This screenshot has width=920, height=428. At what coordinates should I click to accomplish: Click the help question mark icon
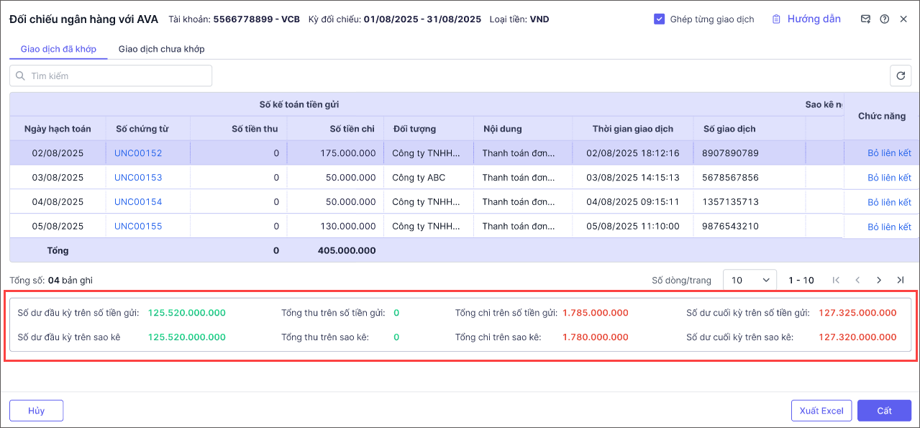(x=885, y=19)
